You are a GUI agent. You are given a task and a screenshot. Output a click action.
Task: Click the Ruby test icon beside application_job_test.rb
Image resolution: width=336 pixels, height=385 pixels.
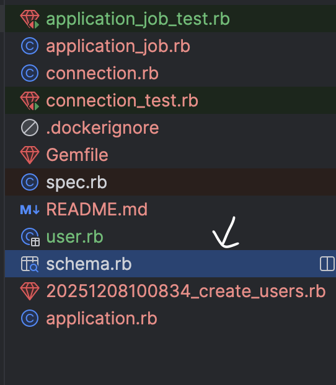(30, 19)
